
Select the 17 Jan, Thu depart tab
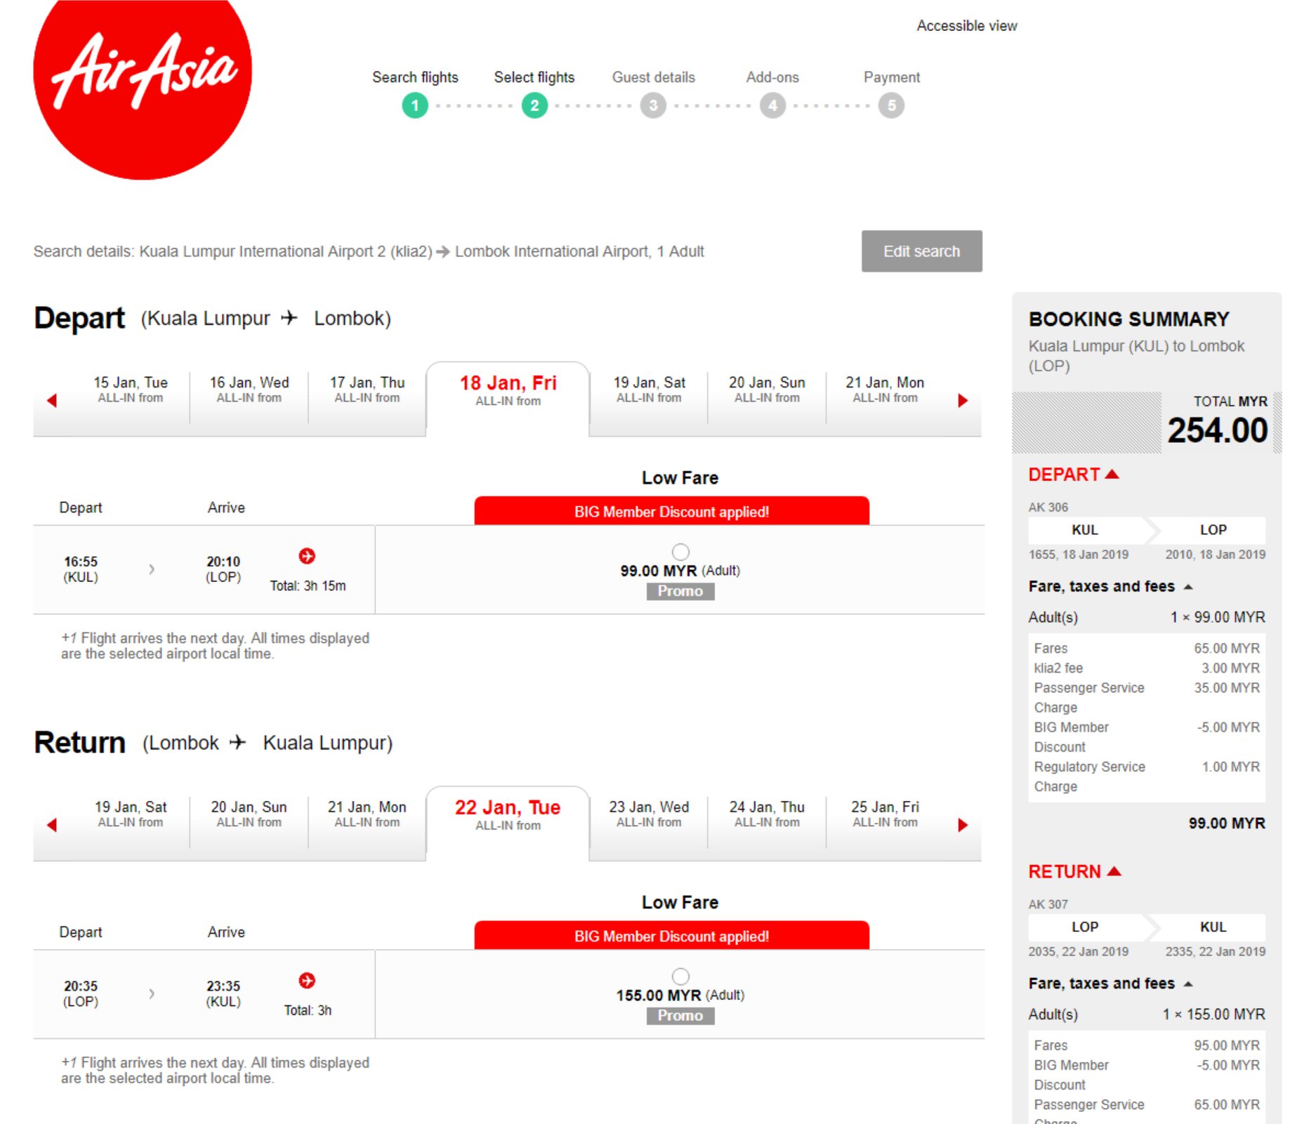point(367,390)
